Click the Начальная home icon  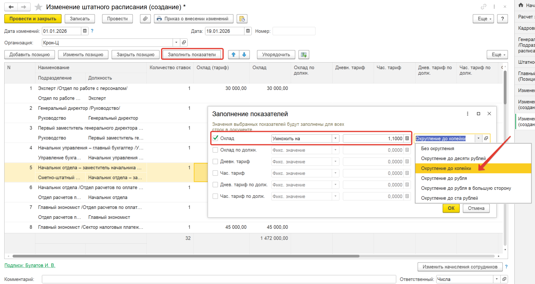pyautogui.click(x=521, y=5)
